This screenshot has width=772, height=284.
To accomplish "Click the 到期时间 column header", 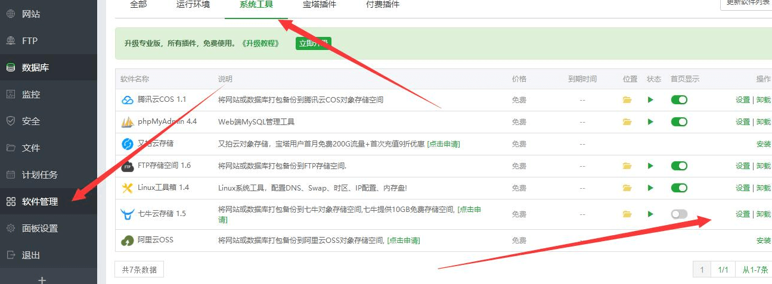I will pyautogui.click(x=582, y=79).
